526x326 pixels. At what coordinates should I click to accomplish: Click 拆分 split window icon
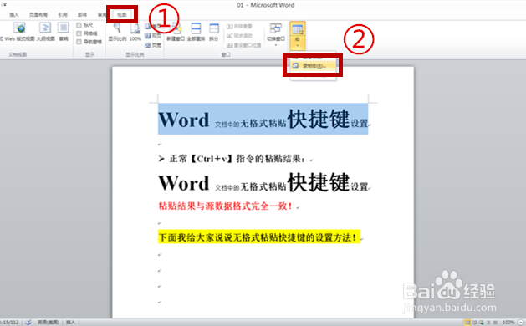(x=214, y=28)
